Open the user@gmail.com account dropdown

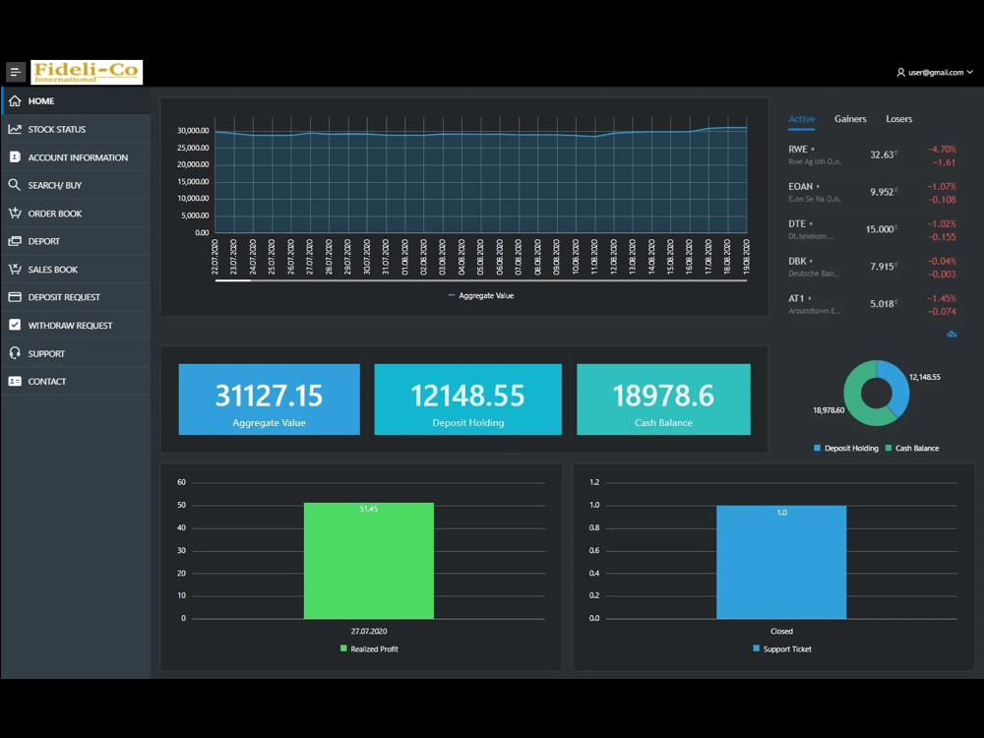pyautogui.click(x=935, y=73)
